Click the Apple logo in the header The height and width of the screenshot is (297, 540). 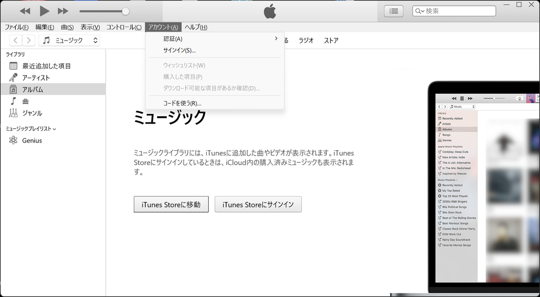(270, 11)
